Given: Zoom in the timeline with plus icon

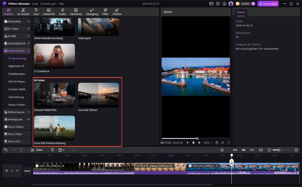Looking at the screenshot, I should pyautogui.click(x=296, y=150).
